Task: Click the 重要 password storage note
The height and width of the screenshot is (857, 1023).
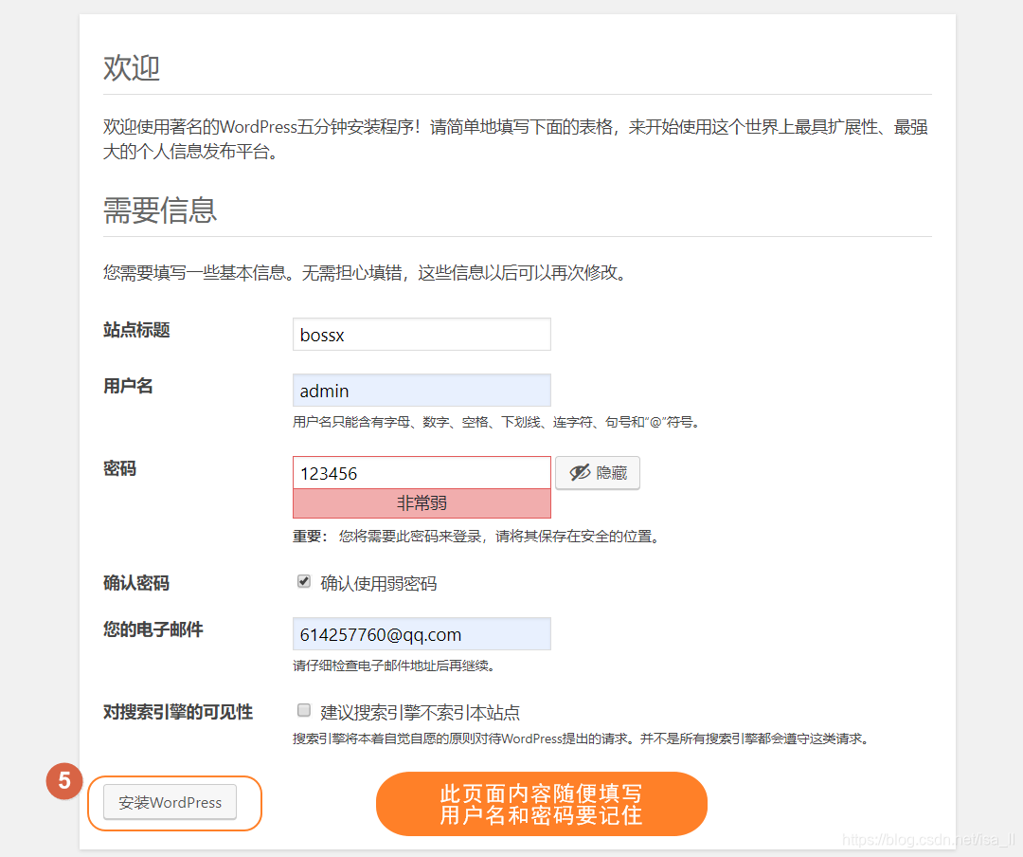Action: (x=476, y=537)
